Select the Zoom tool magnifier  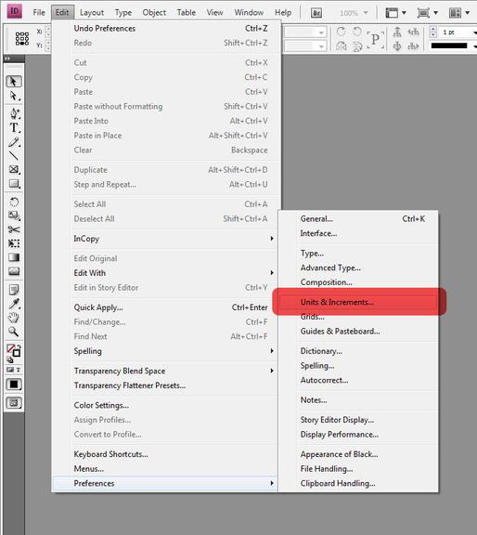(14, 332)
